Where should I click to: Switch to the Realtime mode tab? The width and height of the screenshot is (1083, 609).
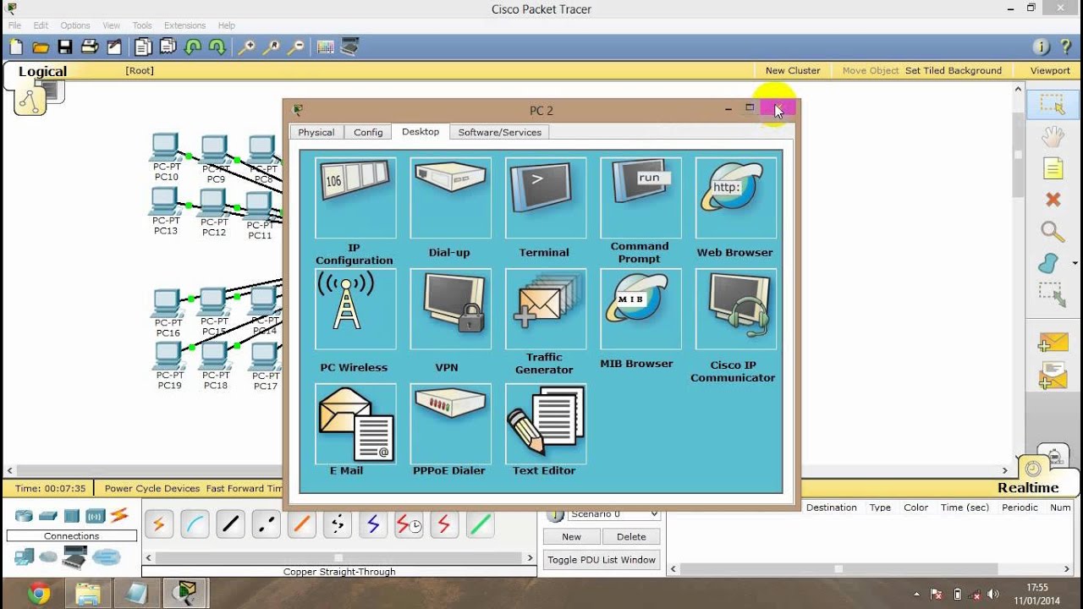(1028, 487)
